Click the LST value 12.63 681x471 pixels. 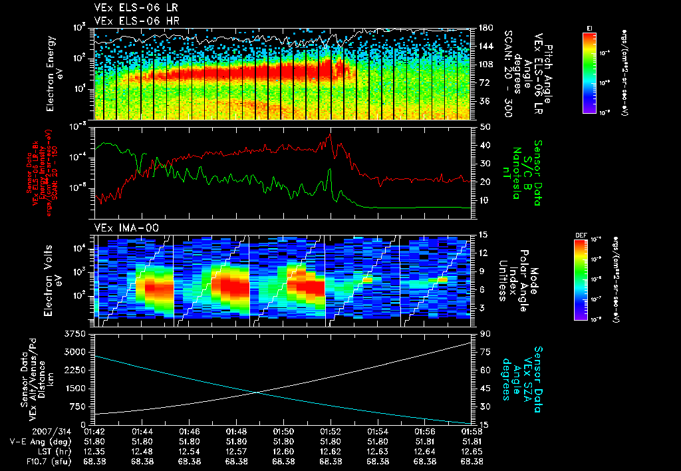click(x=378, y=452)
